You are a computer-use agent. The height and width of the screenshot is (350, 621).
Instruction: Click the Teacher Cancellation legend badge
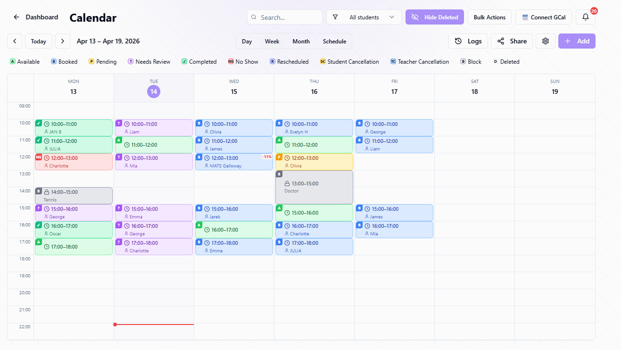point(393,62)
